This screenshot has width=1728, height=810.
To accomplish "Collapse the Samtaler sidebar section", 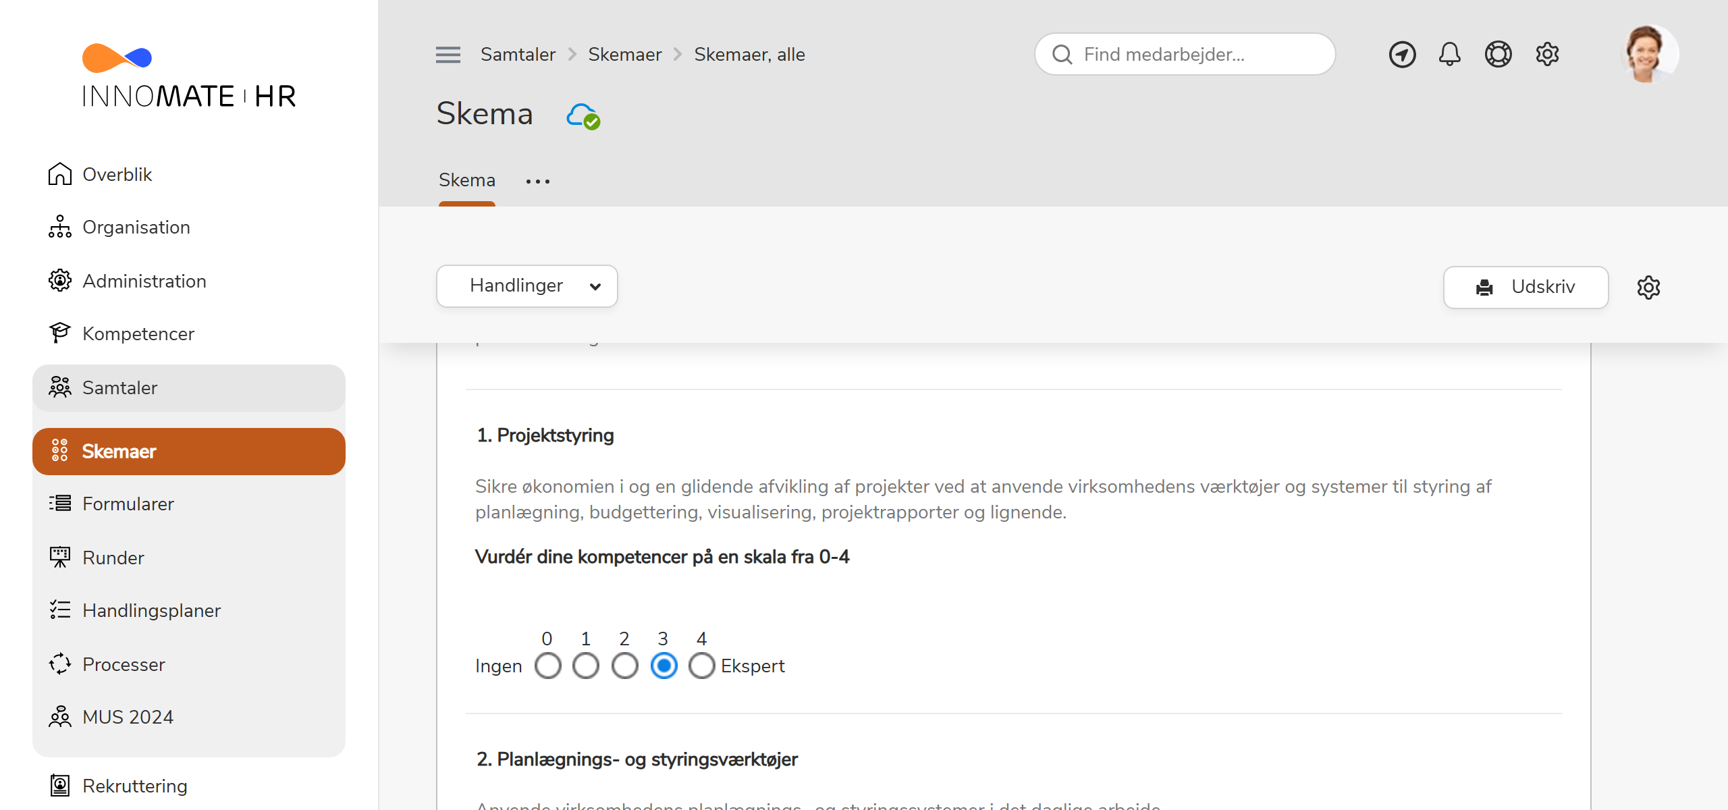I will tap(189, 387).
